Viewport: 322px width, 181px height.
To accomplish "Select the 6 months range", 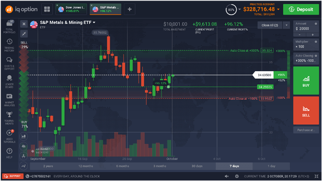I will [123, 166].
